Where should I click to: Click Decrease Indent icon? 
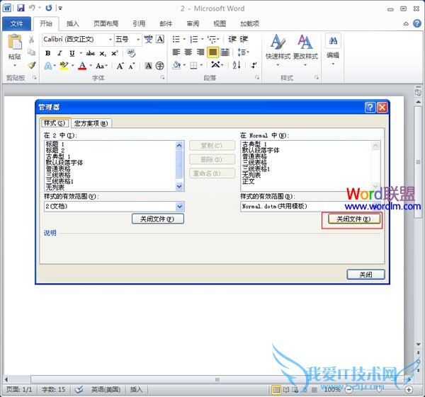(232, 39)
